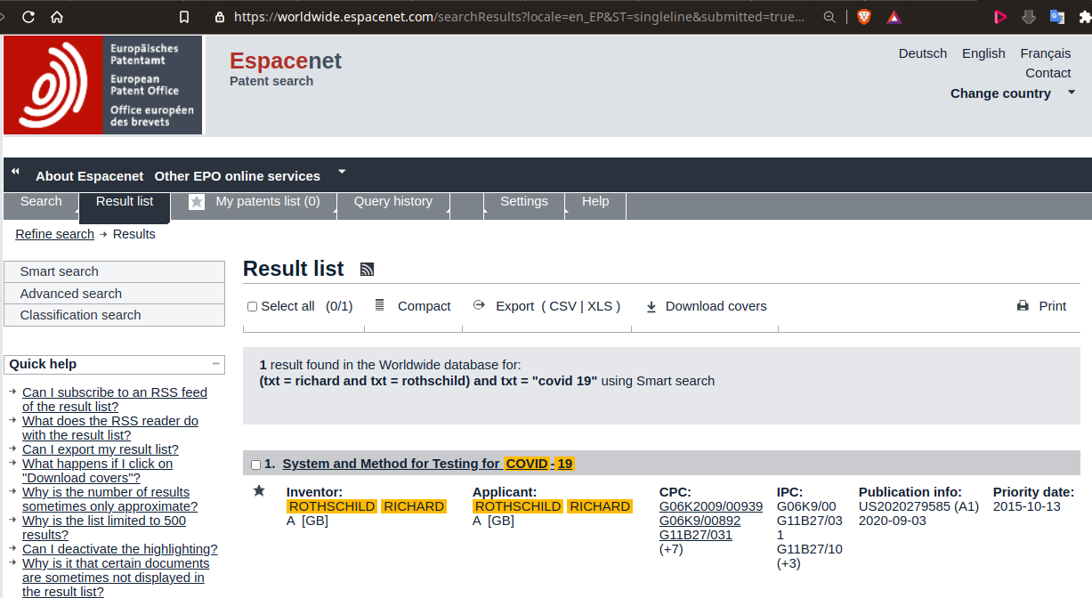Check the Select all checkbox

point(253,307)
